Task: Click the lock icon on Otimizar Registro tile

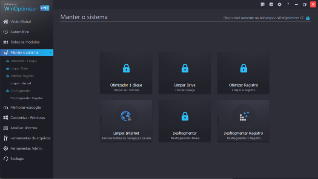Action: pyautogui.click(x=244, y=68)
